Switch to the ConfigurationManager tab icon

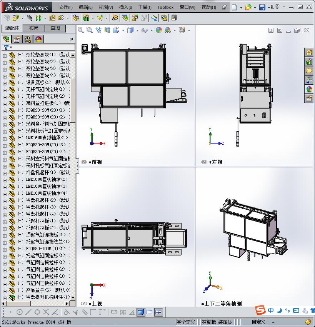tap(28, 39)
